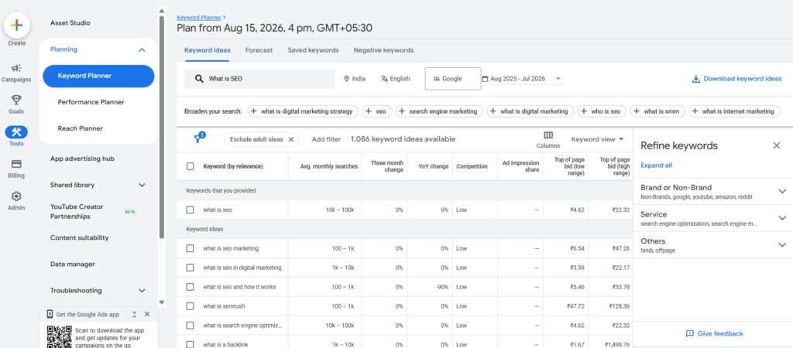The width and height of the screenshot is (793, 348).
Task: Click the search magnifier icon in keyword box
Action: tap(199, 79)
